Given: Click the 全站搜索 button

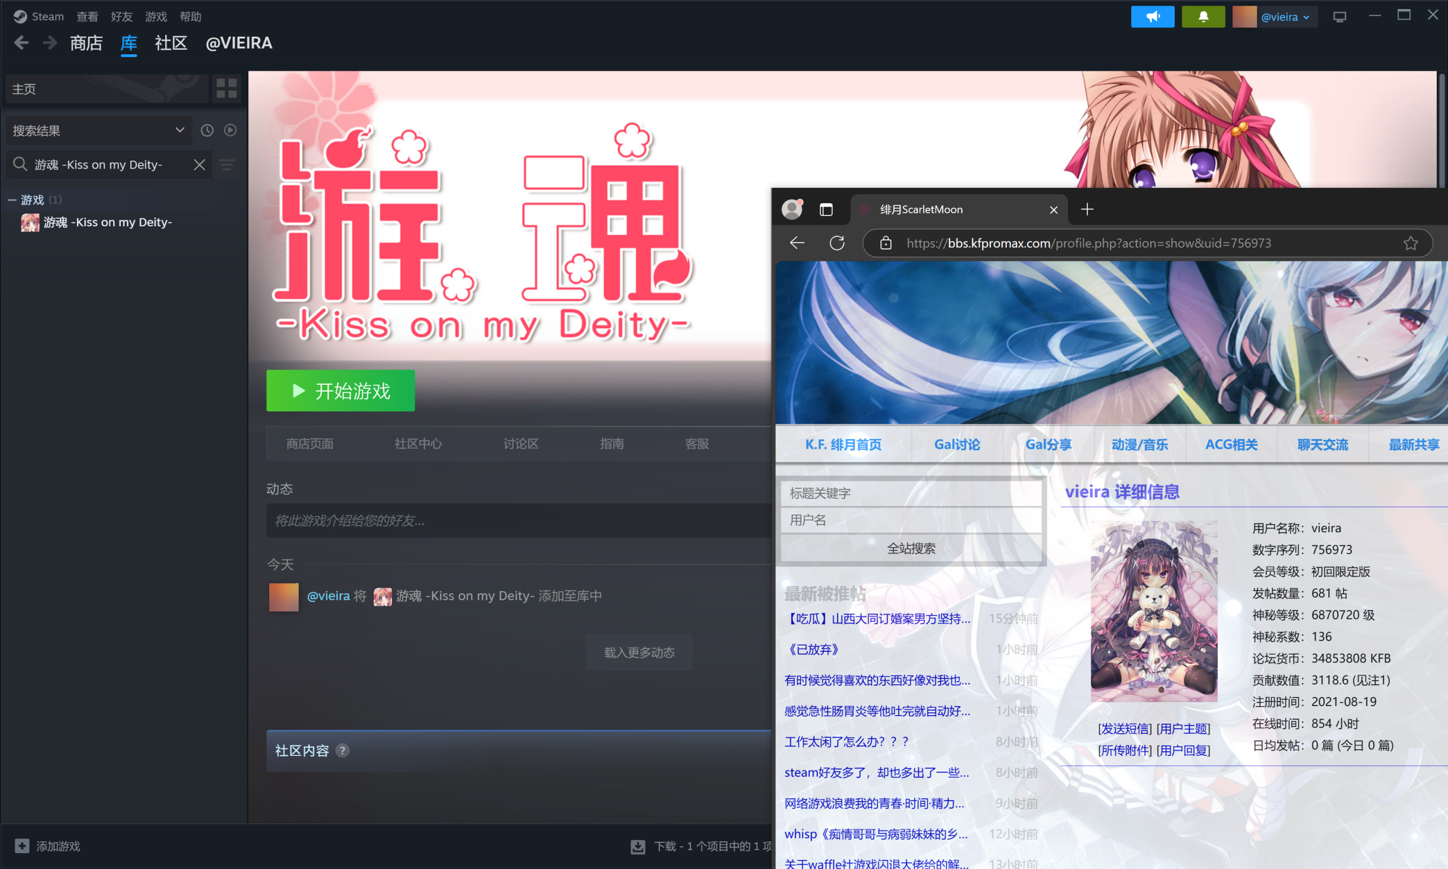Looking at the screenshot, I should click(x=911, y=548).
